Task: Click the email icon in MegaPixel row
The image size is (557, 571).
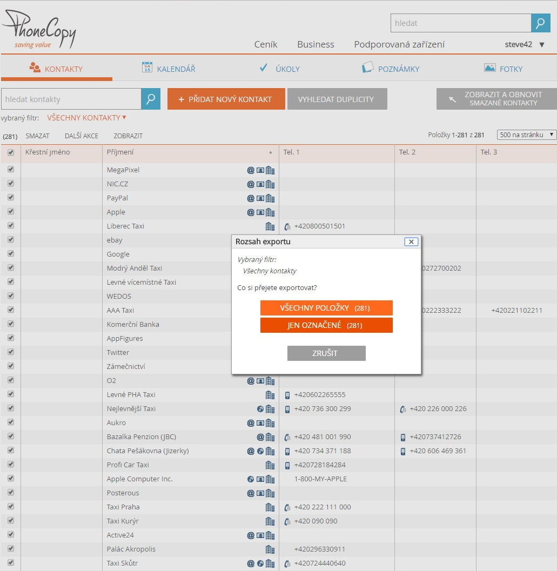Action: point(251,170)
